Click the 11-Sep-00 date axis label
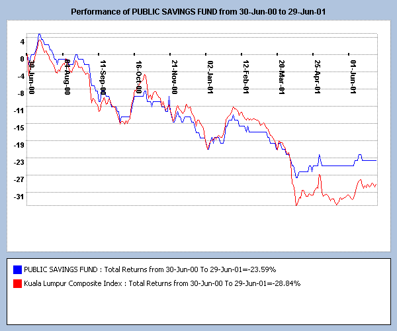This screenshot has height=331, width=397. click(103, 77)
